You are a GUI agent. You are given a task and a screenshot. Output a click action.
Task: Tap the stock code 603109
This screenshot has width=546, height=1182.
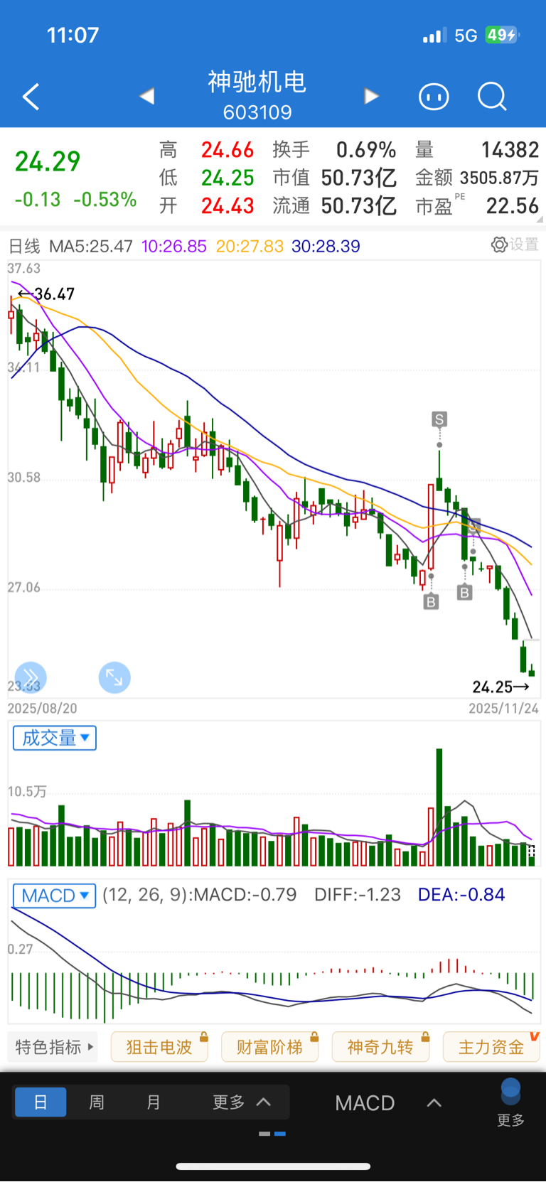tap(257, 112)
